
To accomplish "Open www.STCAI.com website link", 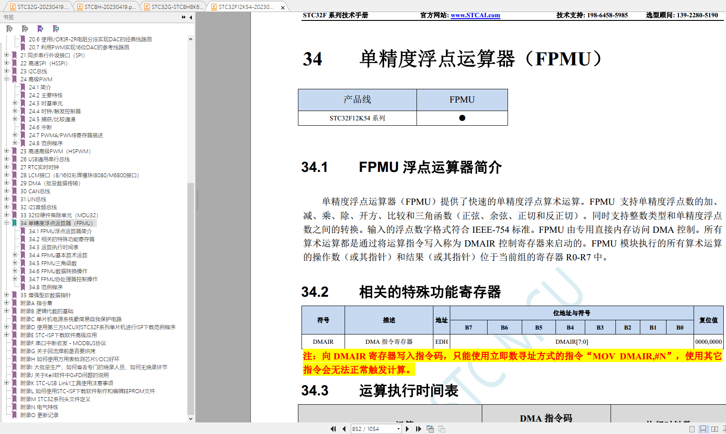I will point(475,15).
